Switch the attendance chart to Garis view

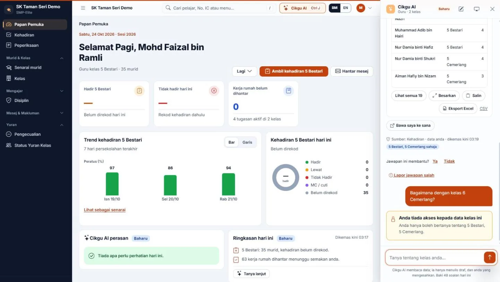point(247,142)
